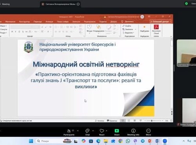
Task: Open Viber from the taskbar
Action: (x=135, y=141)
